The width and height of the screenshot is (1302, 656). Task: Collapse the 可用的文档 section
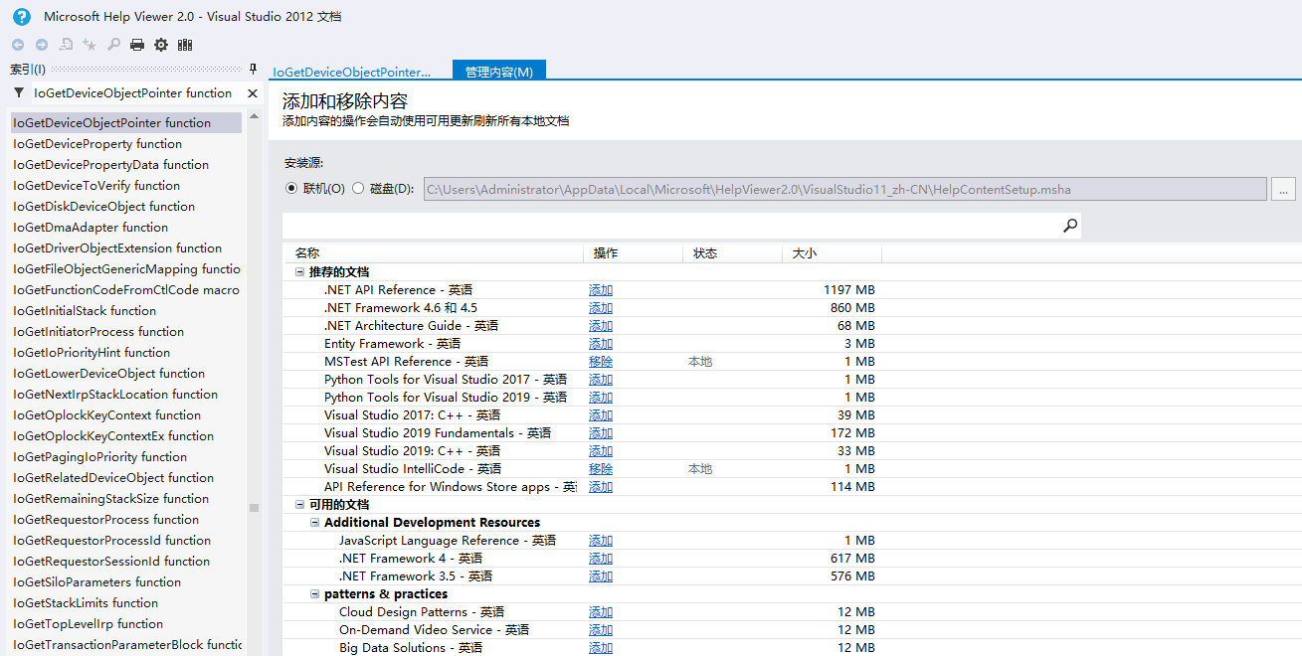pos(299,504)
